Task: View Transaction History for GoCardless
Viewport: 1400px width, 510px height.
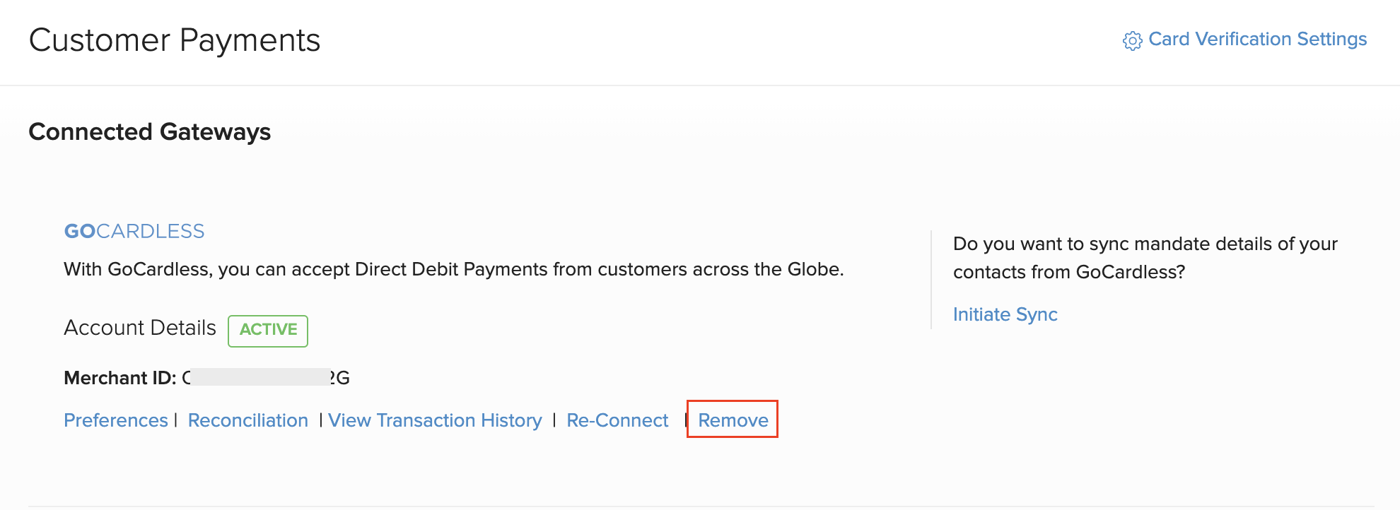Action: [435, 420]
